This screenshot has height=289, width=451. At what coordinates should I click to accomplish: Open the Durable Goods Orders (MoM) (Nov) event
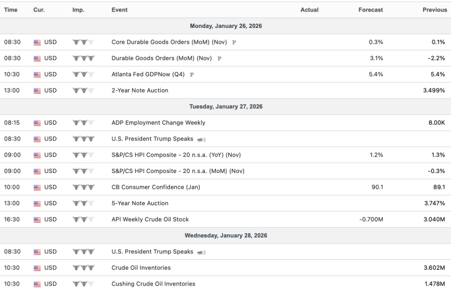pyautogui.click(x=162, y=58)
